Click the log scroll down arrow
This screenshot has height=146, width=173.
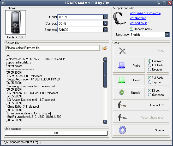pos(105,122)
